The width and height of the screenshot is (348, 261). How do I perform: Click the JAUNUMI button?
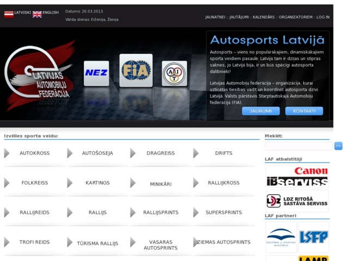[261, 111]
